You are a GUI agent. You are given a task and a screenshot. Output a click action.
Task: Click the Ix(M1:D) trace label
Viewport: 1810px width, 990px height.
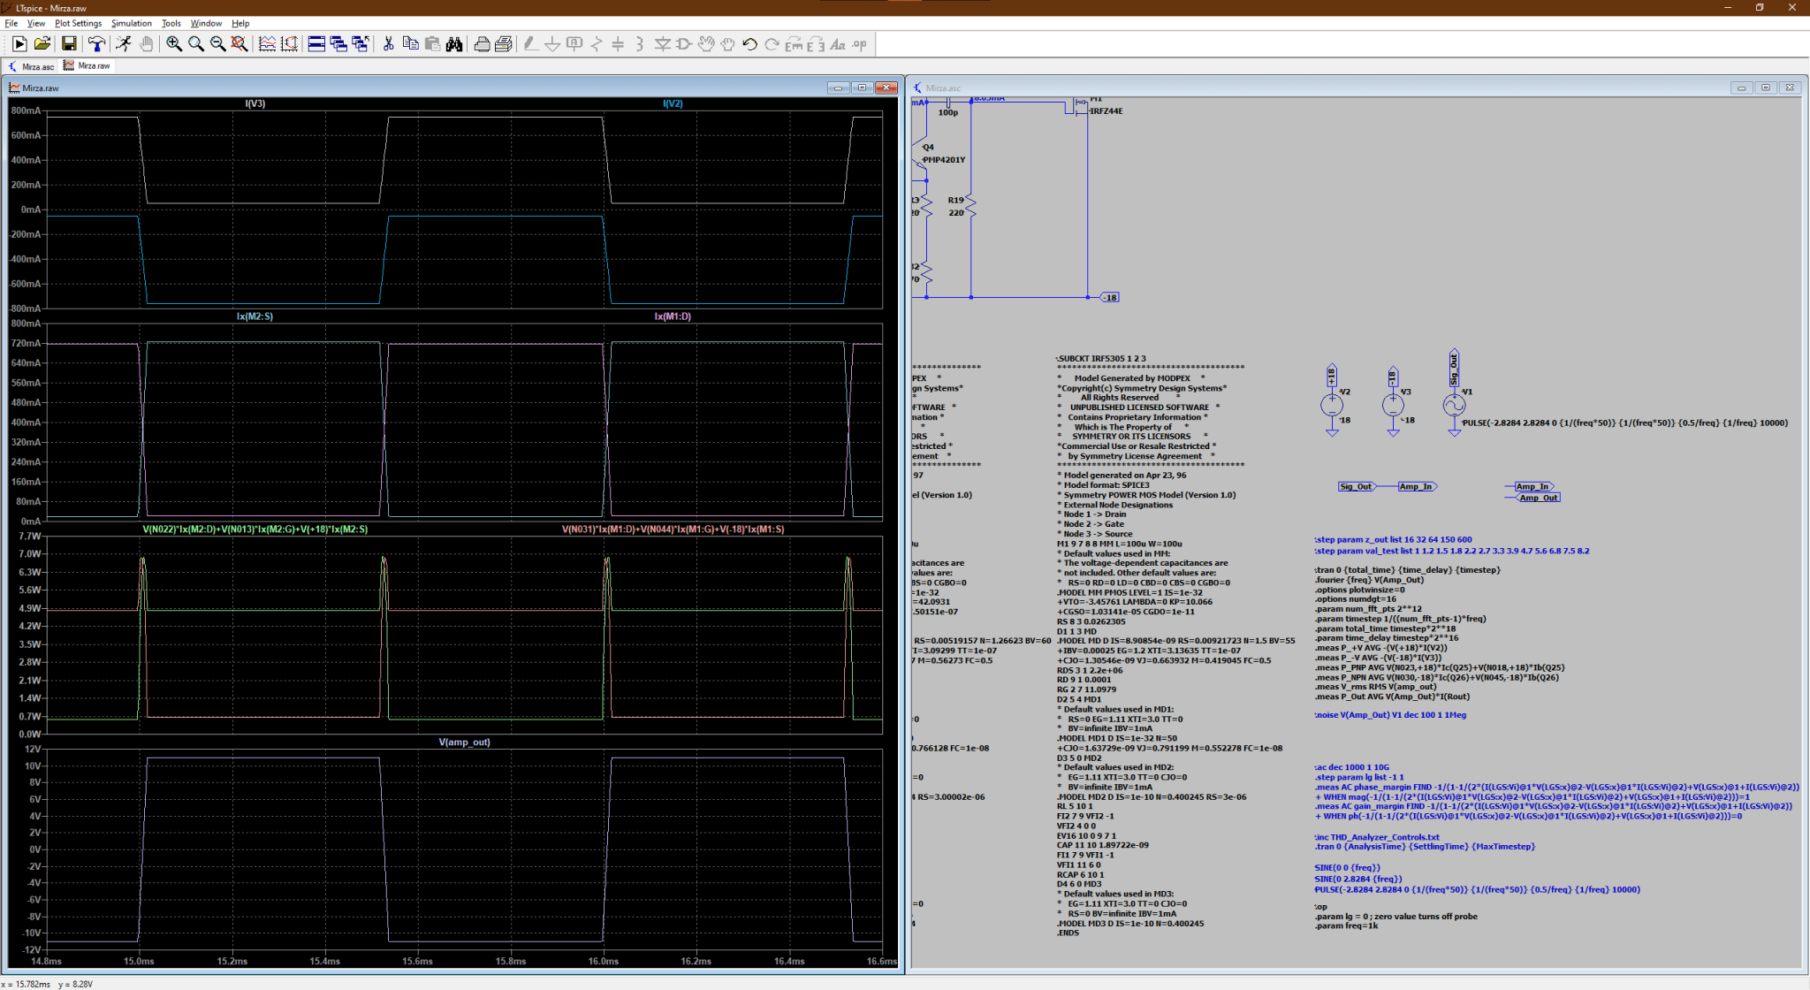click(673, 316)
